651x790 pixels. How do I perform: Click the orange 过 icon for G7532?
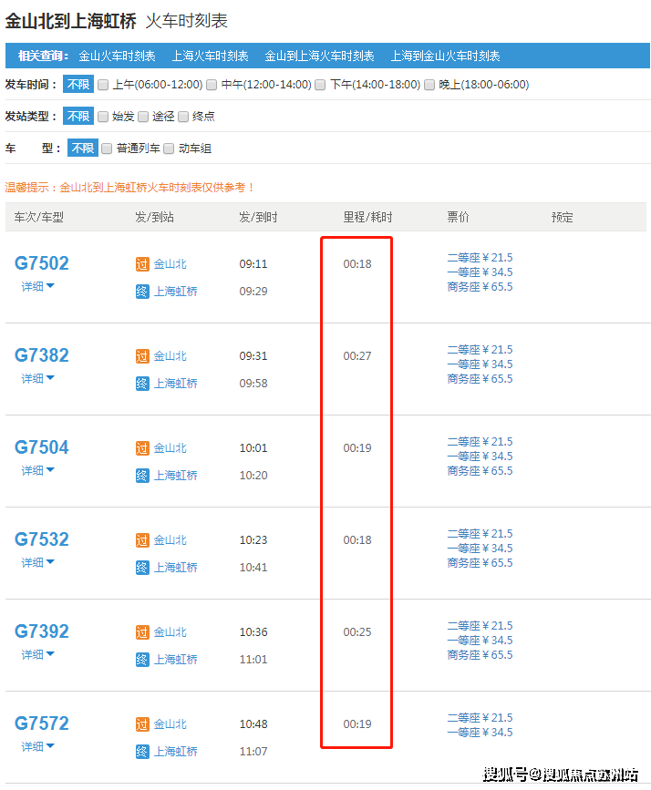pyautogui.click(x=141, y=540)
